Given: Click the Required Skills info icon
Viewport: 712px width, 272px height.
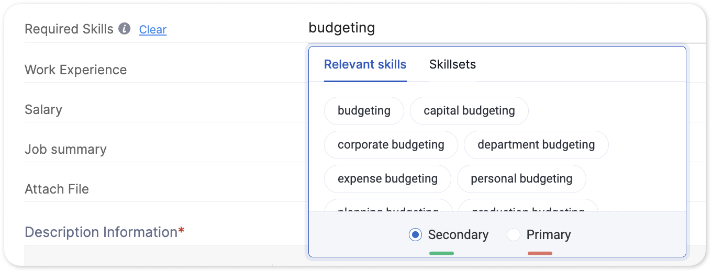Looking at the screenshot, I should coord(124,29).
